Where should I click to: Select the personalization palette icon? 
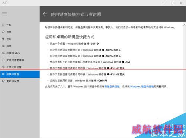3,67
